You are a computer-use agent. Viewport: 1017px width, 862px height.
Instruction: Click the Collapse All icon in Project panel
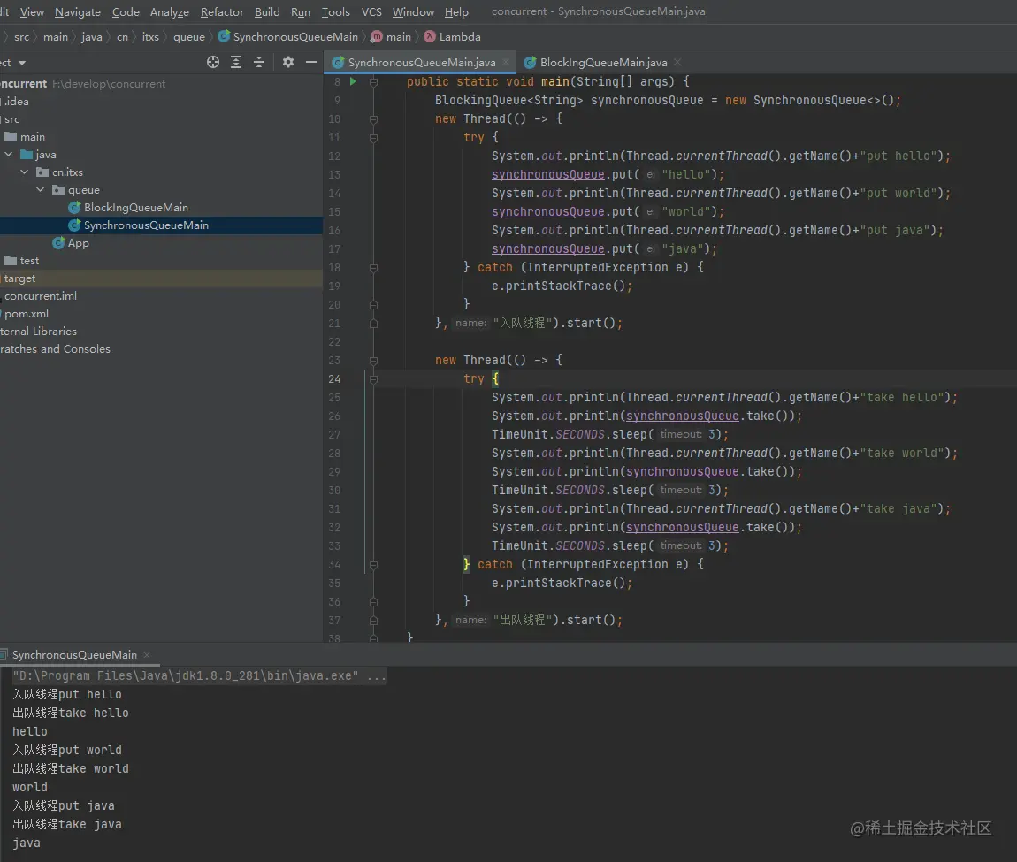point(259,62)
